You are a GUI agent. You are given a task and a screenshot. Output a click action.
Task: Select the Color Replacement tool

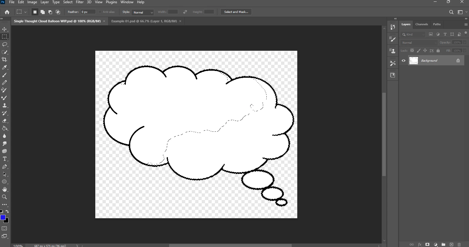pyautogui.click(x=4, y=90)
